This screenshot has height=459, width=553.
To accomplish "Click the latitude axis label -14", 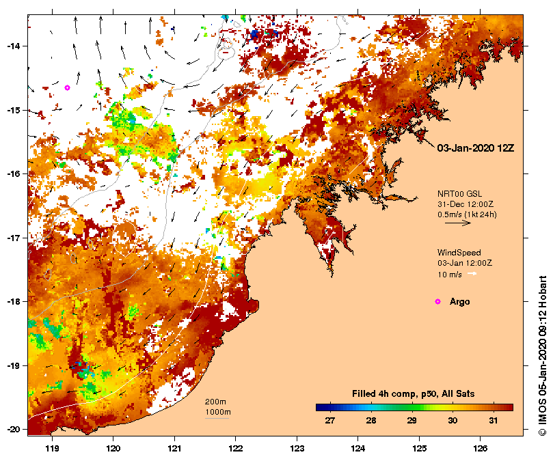I will pyautogui.click(x=13, y=46).
